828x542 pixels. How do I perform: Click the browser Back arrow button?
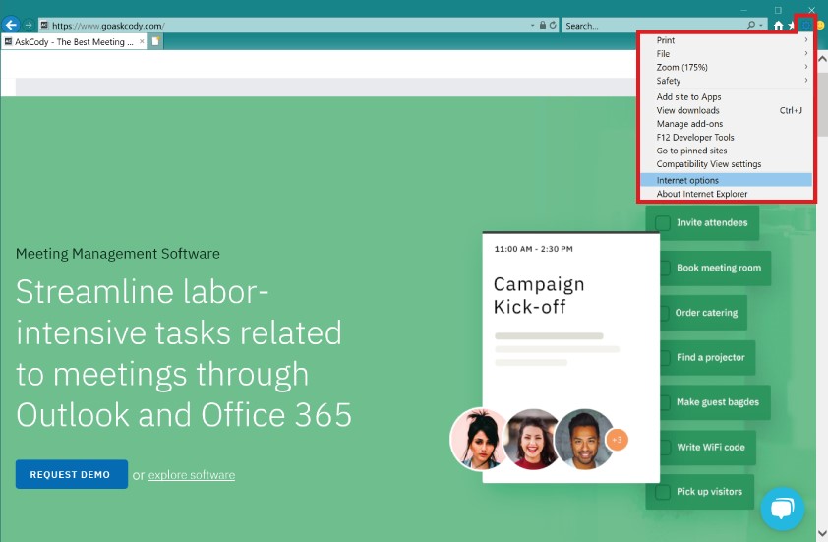11,25
